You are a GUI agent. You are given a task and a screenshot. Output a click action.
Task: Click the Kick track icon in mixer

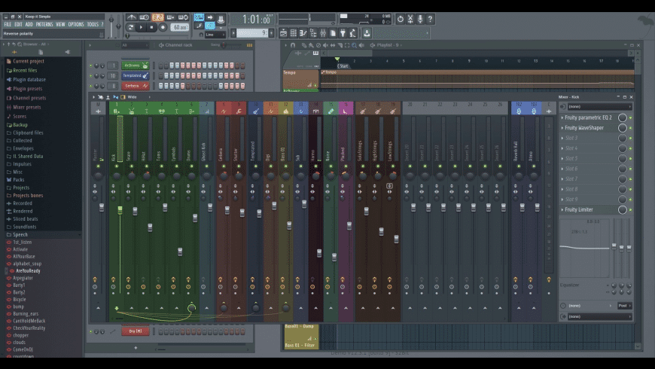pos(116,111)
